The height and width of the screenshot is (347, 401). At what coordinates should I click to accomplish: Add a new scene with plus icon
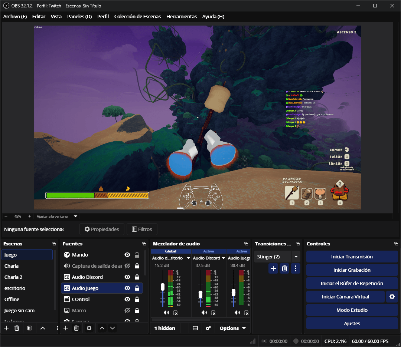tap(6, 328)
